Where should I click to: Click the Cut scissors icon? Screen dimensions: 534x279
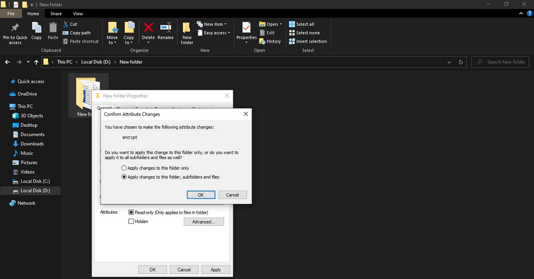pos(66,24)
